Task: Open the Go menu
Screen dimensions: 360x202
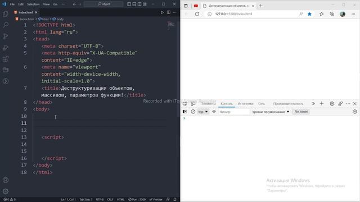Action: 55,4
